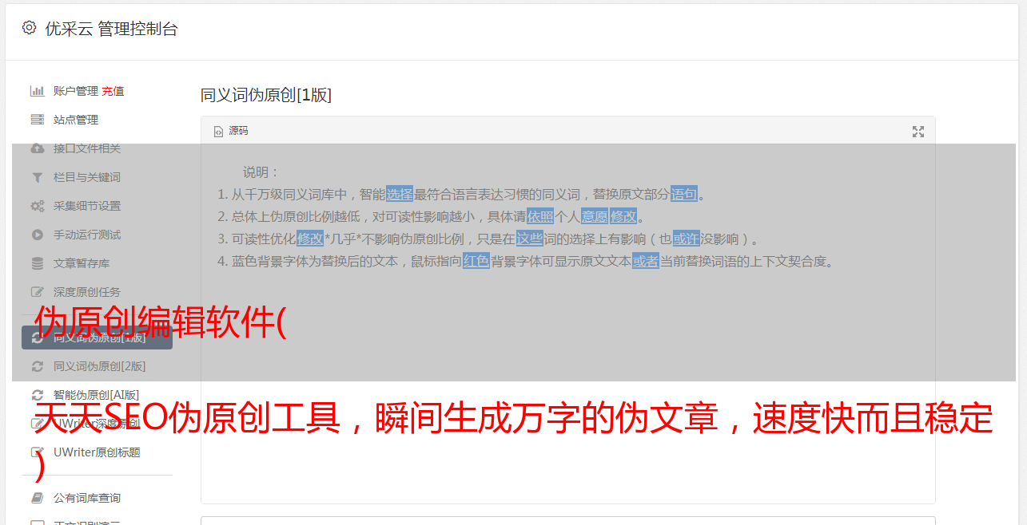Click highlighted word 红色 in editor
The height and width of the screenshot is (525, 1027).
pyautogui.click(x=476, y=261)
